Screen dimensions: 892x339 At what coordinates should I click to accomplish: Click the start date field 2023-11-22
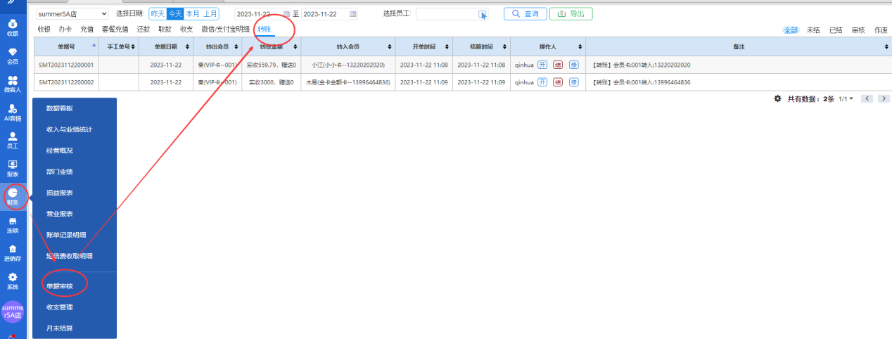pos(262,14)
